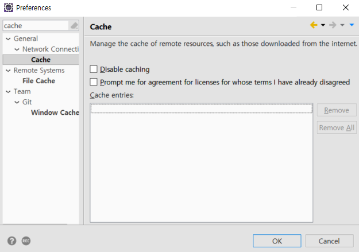Collapse the Remote Systems tree node

click(x=8, y=71)
